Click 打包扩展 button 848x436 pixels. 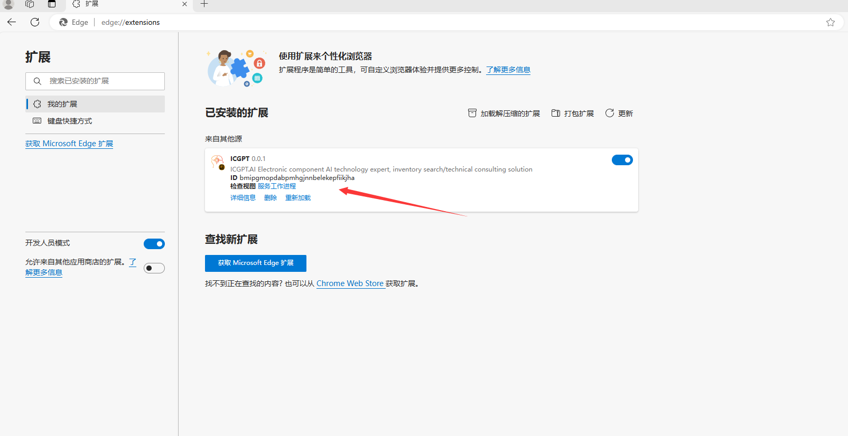tap(573, 113)
